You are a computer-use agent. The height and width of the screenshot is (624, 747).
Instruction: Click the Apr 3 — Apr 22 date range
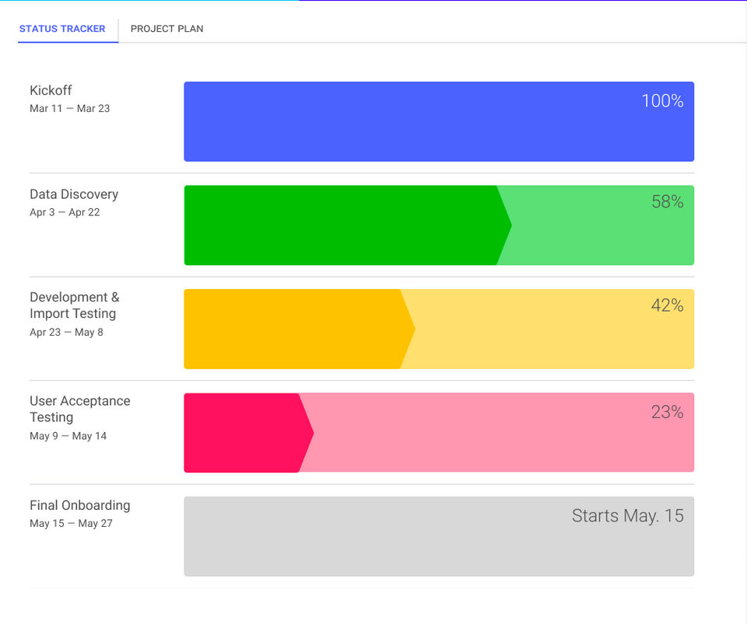coord(65,212)
